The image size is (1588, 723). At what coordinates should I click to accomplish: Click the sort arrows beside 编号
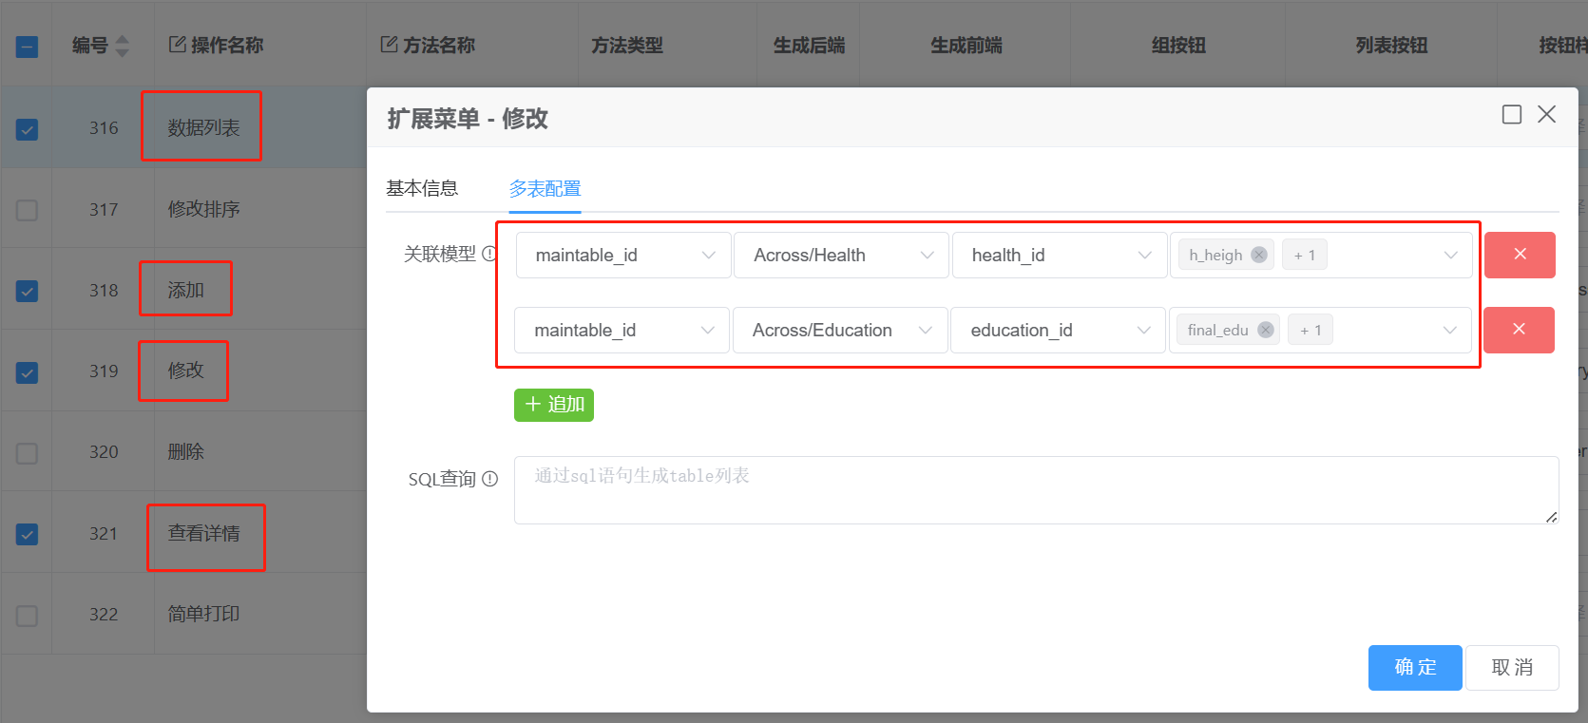click(x=122, y=46)
